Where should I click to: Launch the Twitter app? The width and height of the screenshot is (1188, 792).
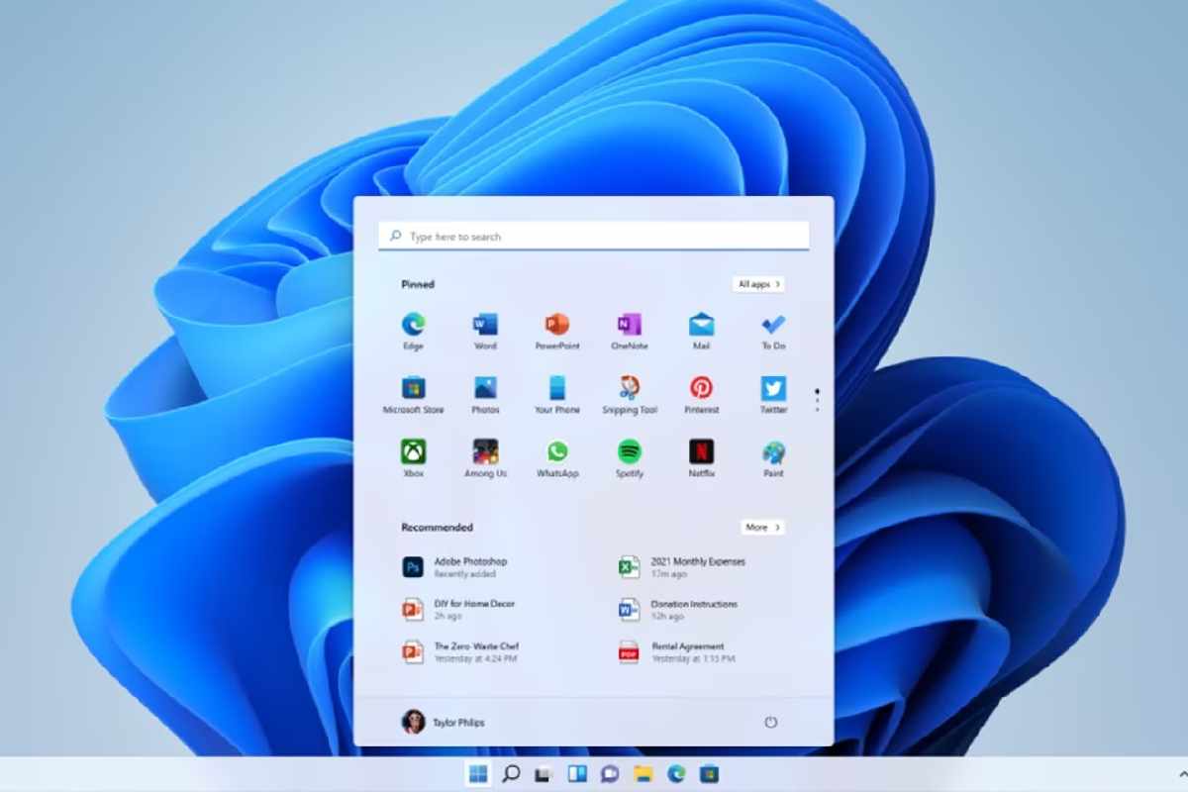(x=773, y=394)
